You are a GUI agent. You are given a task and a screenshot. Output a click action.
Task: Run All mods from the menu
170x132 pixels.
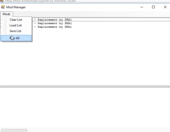pyautogui.click(x=16, y=38)
